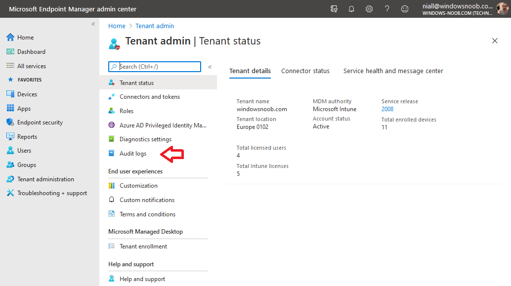Click the Troubleshooting + support tools icon
Image resolution: width=511 pixels, height=286 pixels.
(x=10, y=193)
